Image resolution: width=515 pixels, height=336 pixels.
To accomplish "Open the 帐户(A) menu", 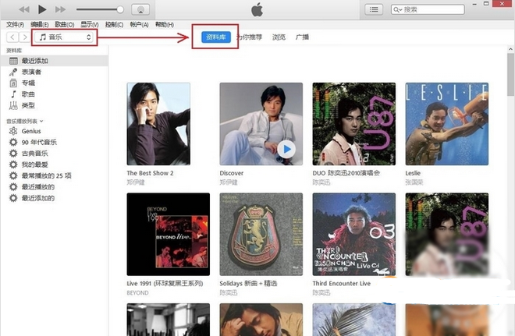I will point(139,25).
